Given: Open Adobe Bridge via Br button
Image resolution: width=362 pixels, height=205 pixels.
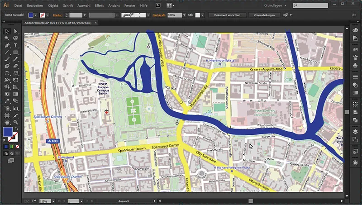Looking at the screenshot, I should pos(158,5).
